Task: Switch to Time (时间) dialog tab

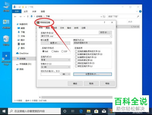Action: pos(76,28)
